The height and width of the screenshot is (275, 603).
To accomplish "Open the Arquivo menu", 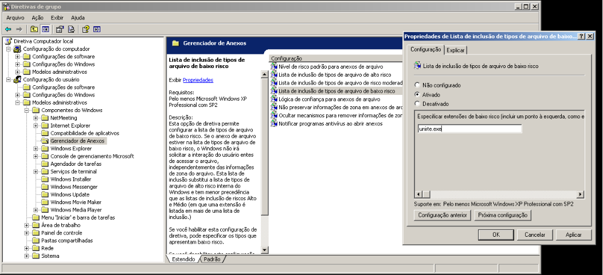I will click(x=15, y=18).
